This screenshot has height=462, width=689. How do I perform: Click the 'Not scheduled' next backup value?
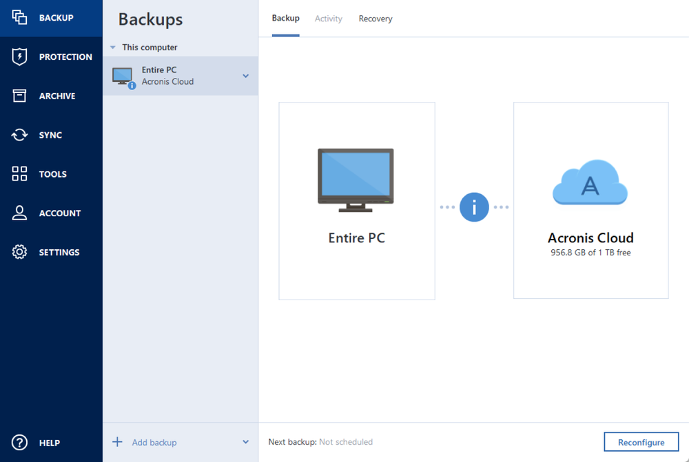tap(346, 442)
